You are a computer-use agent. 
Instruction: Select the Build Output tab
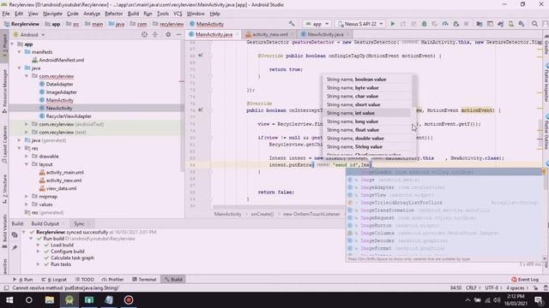(x=45, y=223)
